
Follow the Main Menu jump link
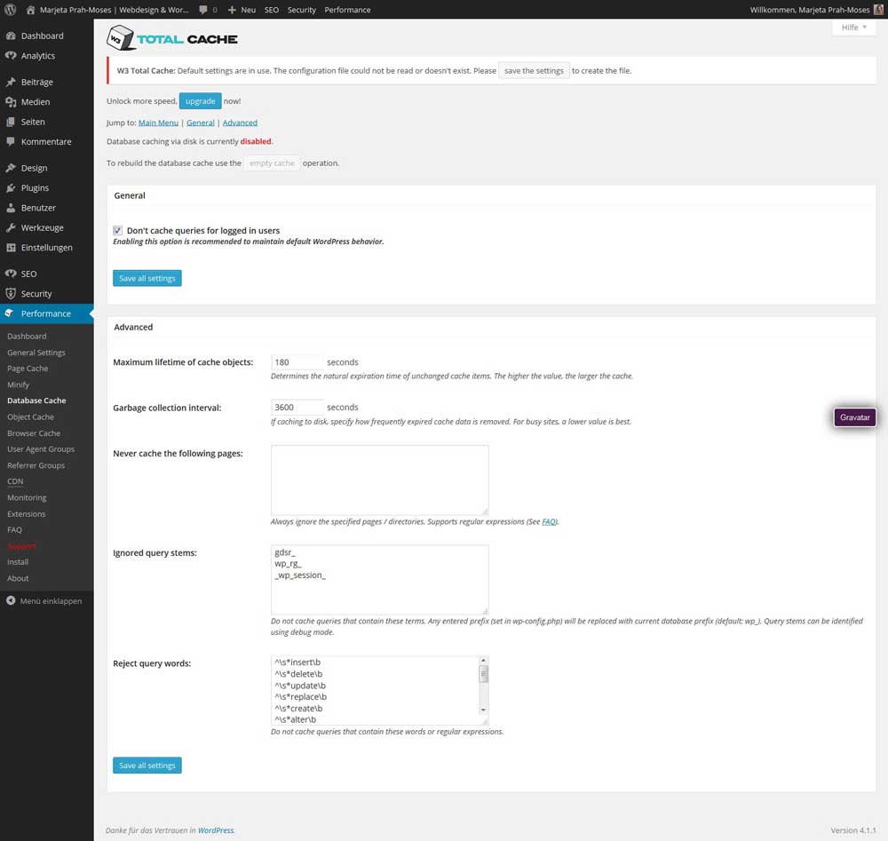[159, 123]
